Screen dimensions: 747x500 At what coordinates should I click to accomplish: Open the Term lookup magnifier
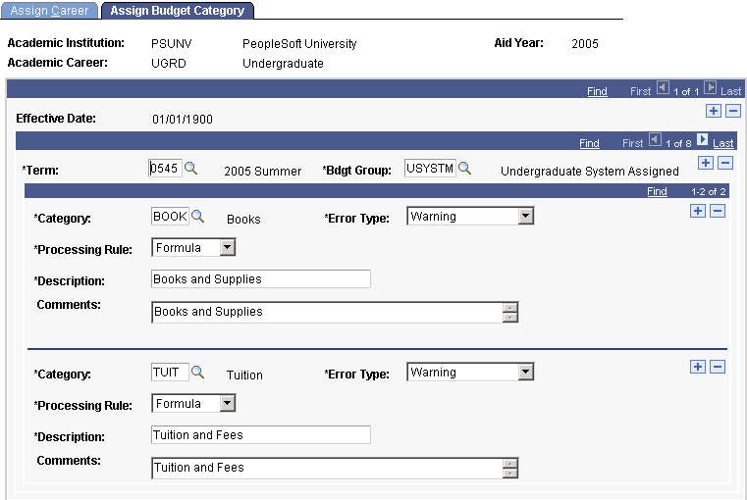(x=191, y=168)
